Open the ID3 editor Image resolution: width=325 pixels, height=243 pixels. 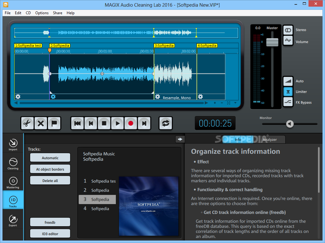(50, 234)
